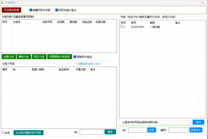Click the blue 移动 button
Screen dimensions: 208x139
198,122
